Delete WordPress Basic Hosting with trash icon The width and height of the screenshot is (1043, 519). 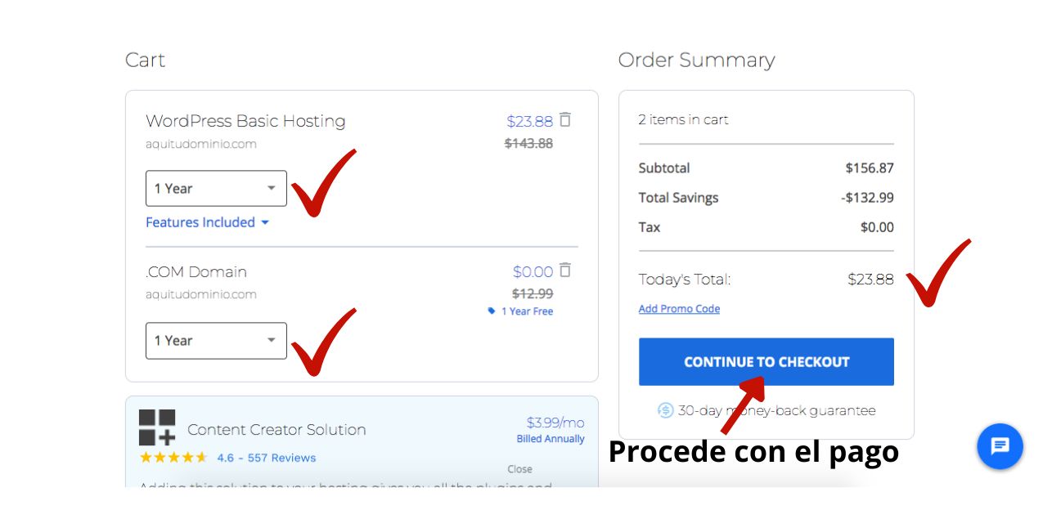[x=564, y=120]
